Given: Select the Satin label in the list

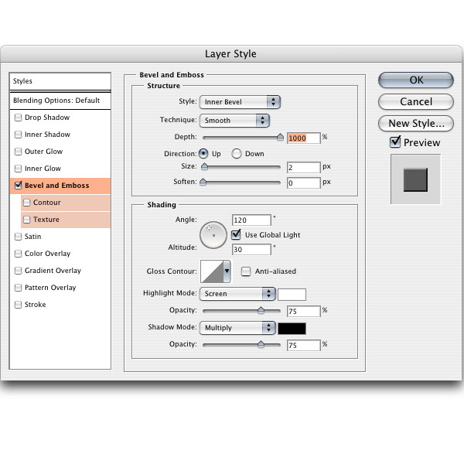Looking at the screenshot, I should point(32,237).
